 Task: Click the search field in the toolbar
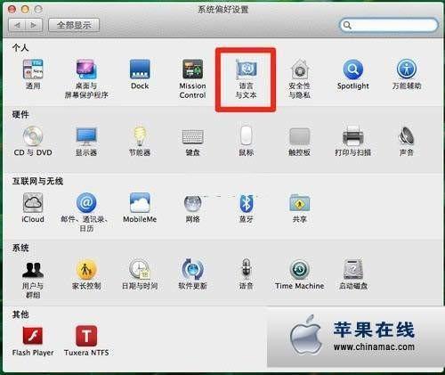click(389, 25)
